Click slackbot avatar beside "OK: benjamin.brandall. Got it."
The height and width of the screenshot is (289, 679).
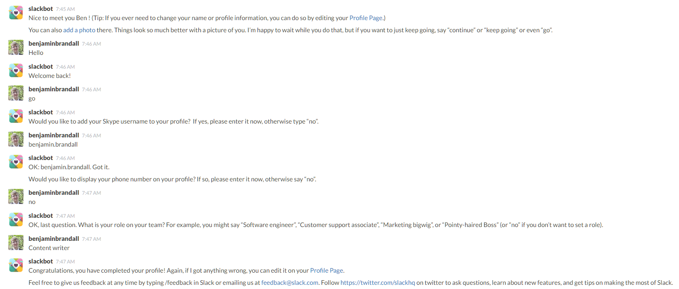[16, 162]
